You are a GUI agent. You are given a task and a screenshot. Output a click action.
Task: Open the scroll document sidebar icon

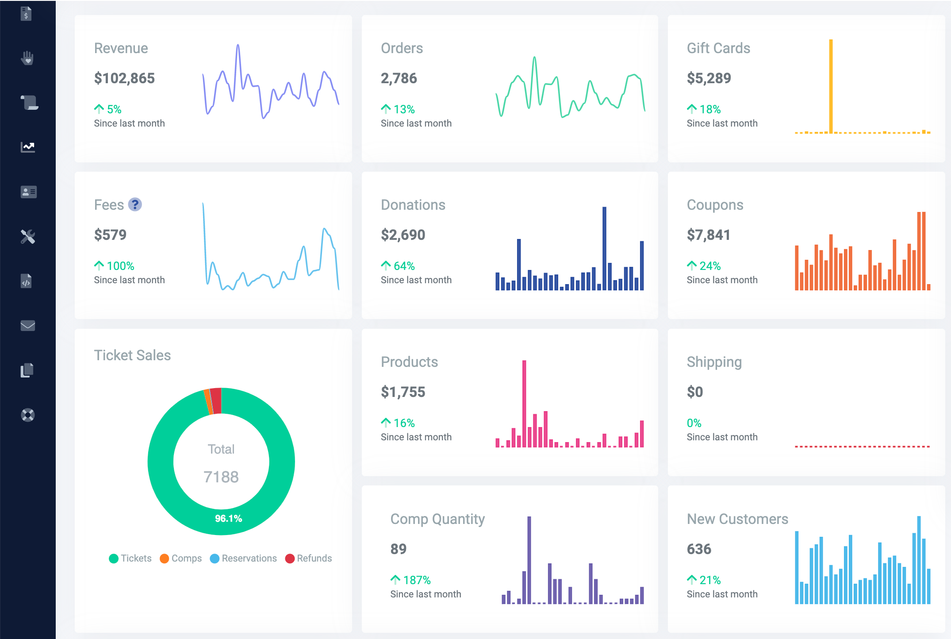click(29, 103)
